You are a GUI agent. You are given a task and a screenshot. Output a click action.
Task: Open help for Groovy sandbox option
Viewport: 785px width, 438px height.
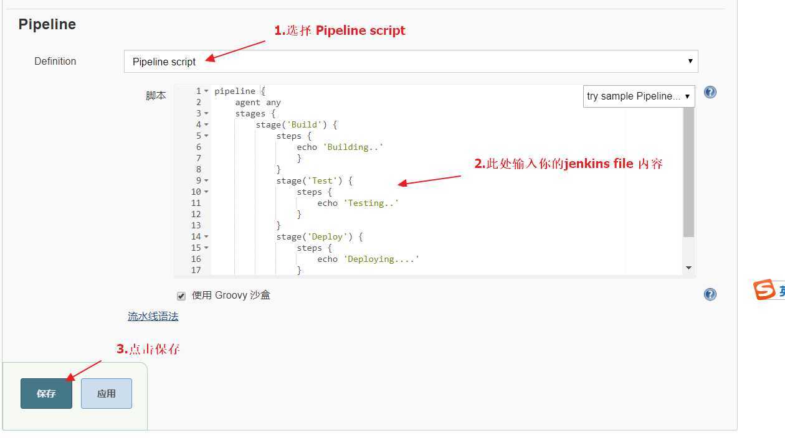[x=710, y=294]
